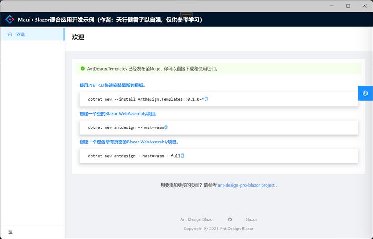This screenshot has height=239, width=373.
Task: Open the GitHub icon link in footer
Action: (230, 219)
